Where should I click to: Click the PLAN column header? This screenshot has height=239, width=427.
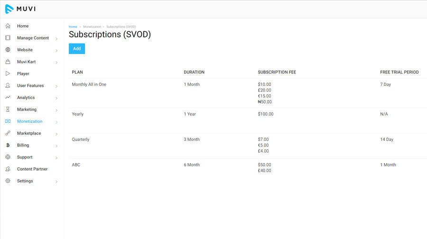coord(77,72)
